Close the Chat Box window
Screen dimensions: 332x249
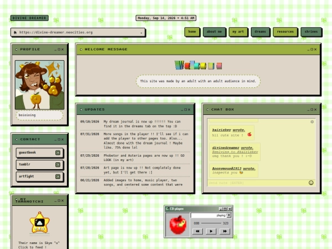[315, 109]
